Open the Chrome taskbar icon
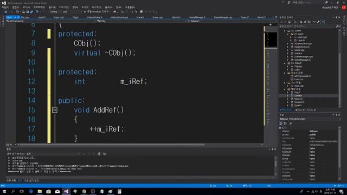Screen dimensions: 347x195 84,191
